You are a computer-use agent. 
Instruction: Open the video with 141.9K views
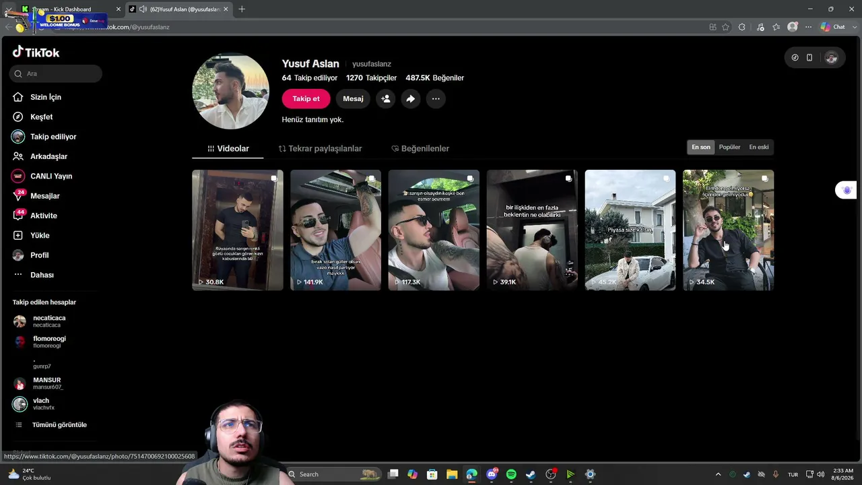[x=335, y=230]
